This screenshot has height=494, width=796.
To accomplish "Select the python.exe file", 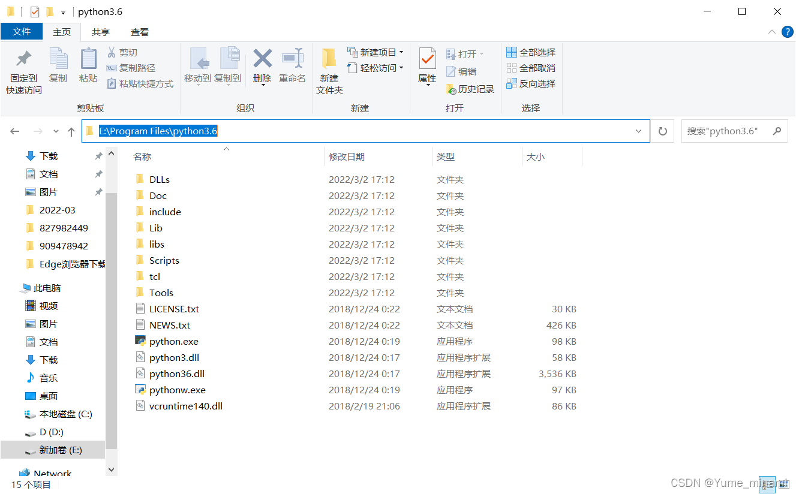I will pos(174,341).
